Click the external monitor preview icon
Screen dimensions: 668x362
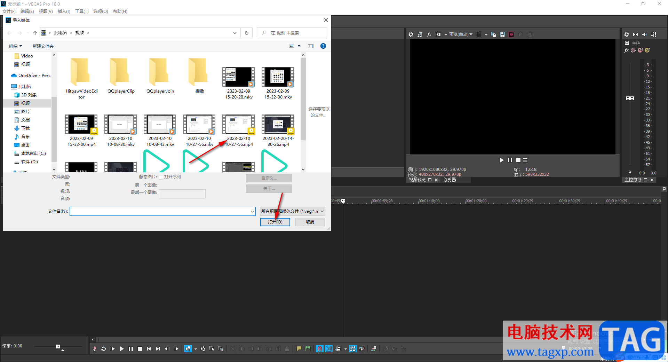420,34
